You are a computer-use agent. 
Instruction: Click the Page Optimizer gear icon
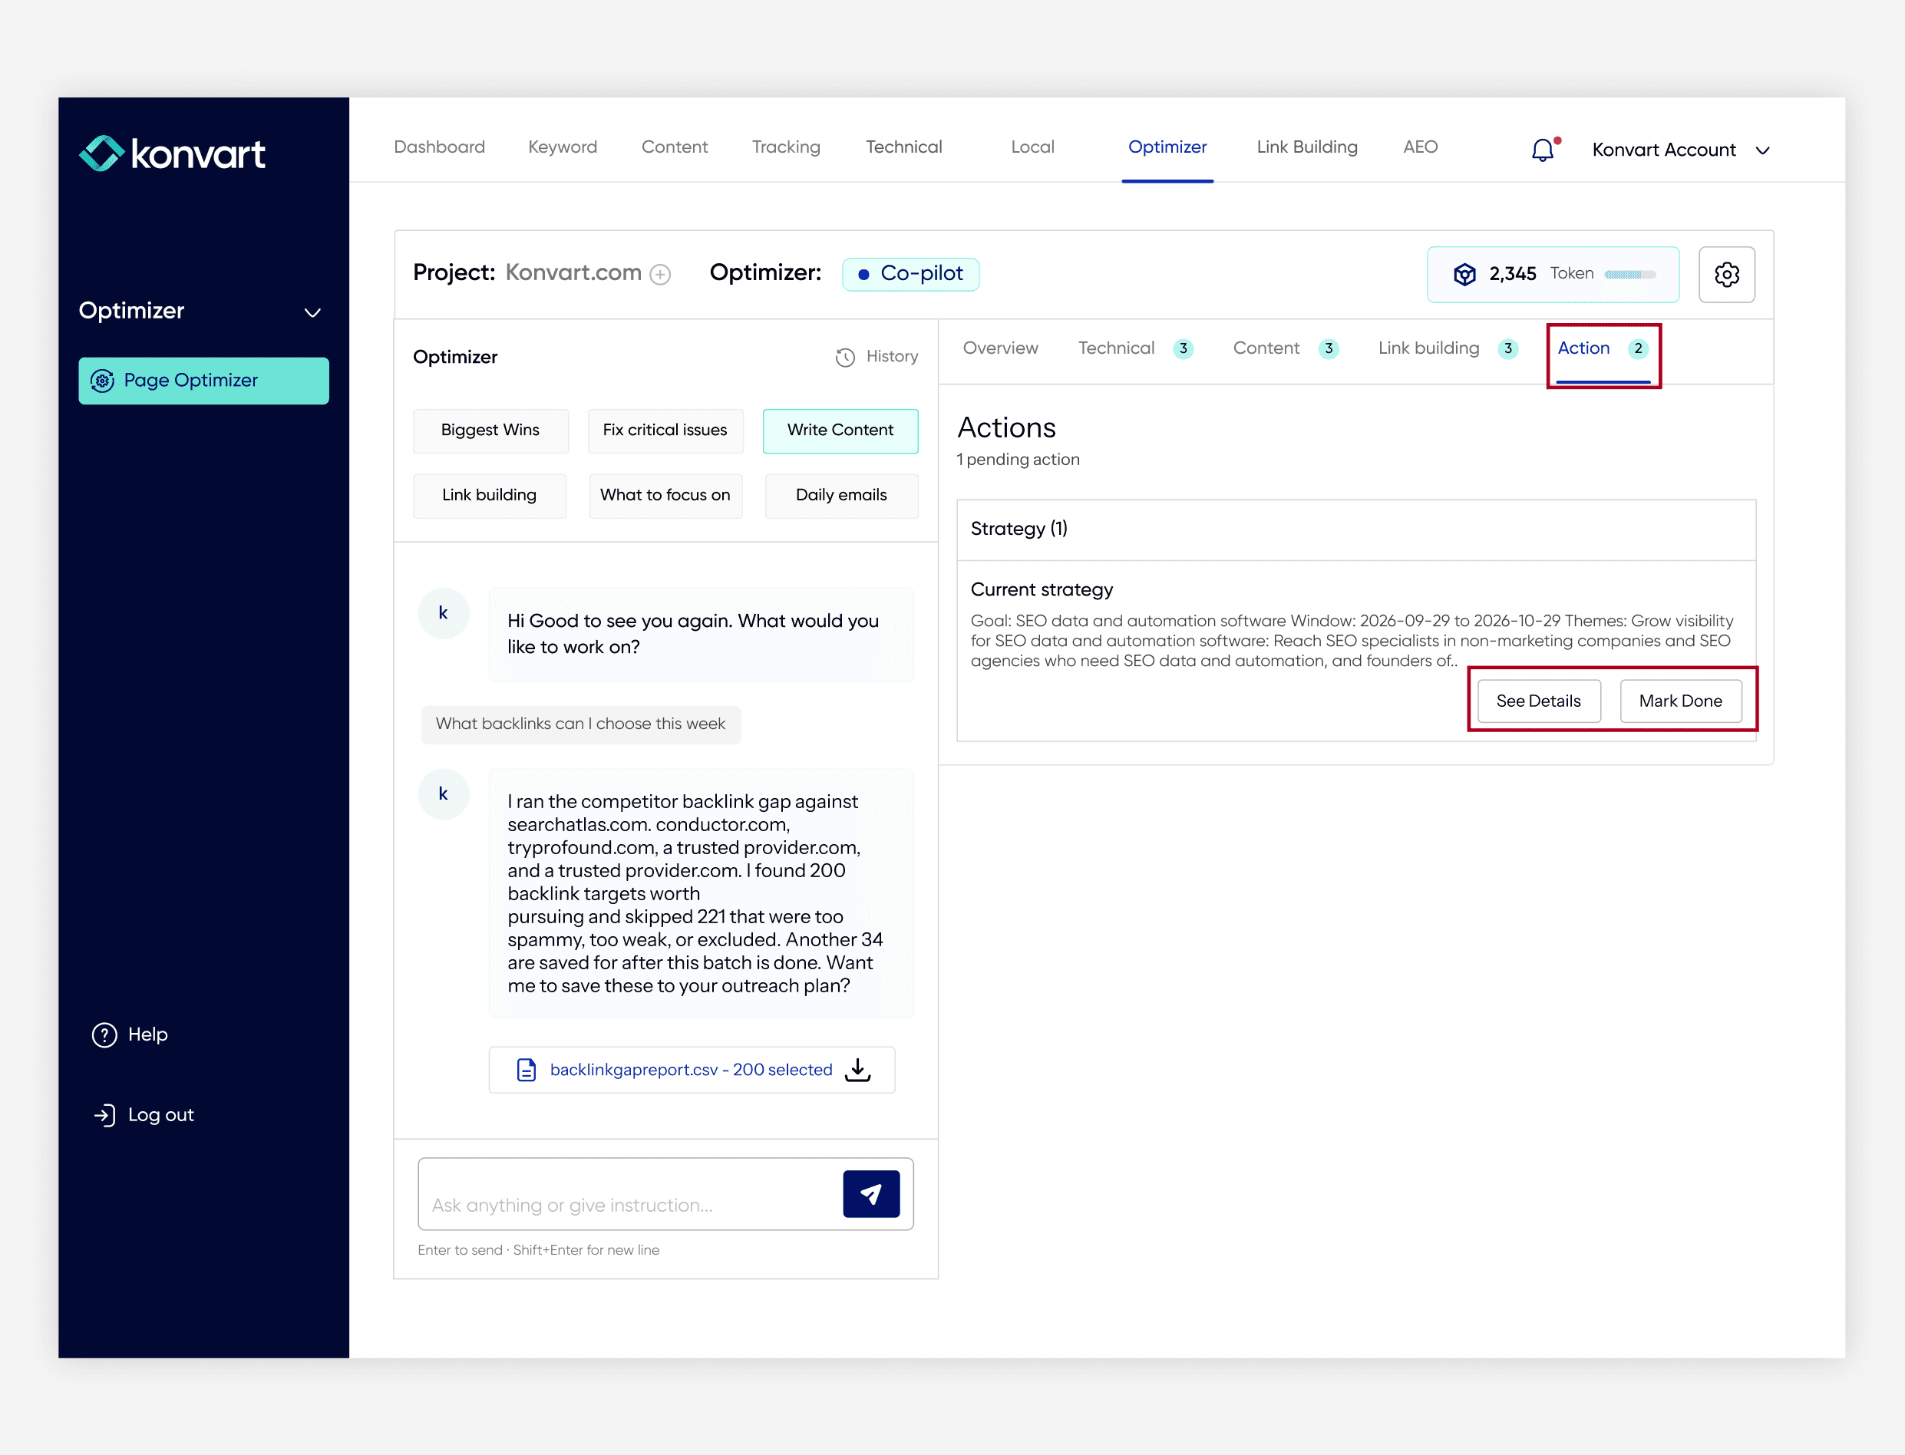[102, 380]
